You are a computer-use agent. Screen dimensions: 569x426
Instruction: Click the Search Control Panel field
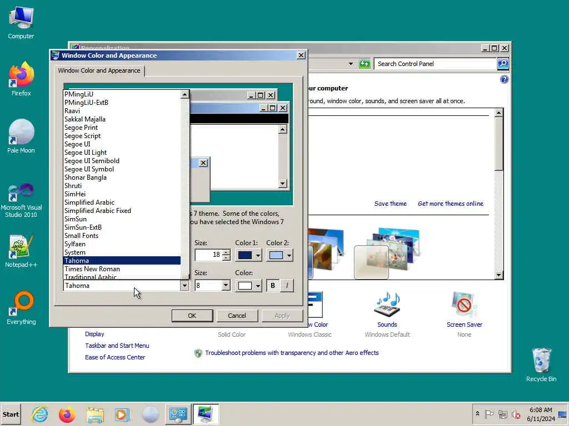point(435,64)
